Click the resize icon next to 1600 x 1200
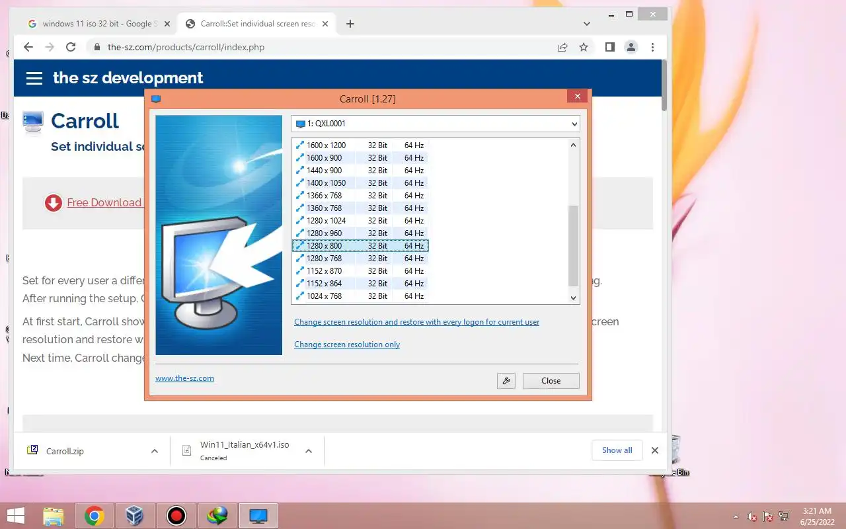This screenshot has width=846, height=529. click(x=300, y=145)
